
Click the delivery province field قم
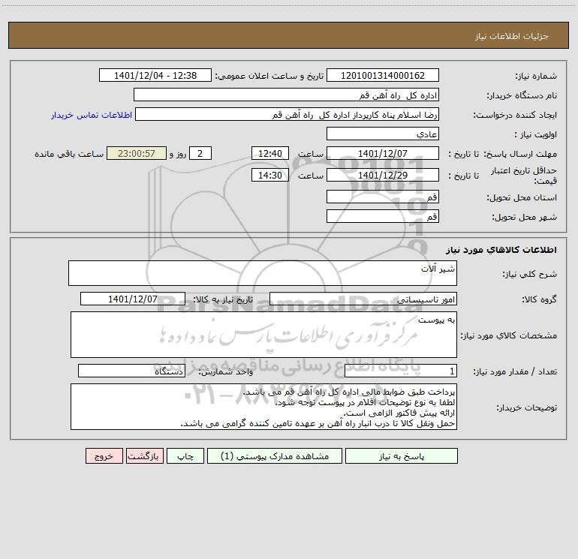click(x=383, y=197)
